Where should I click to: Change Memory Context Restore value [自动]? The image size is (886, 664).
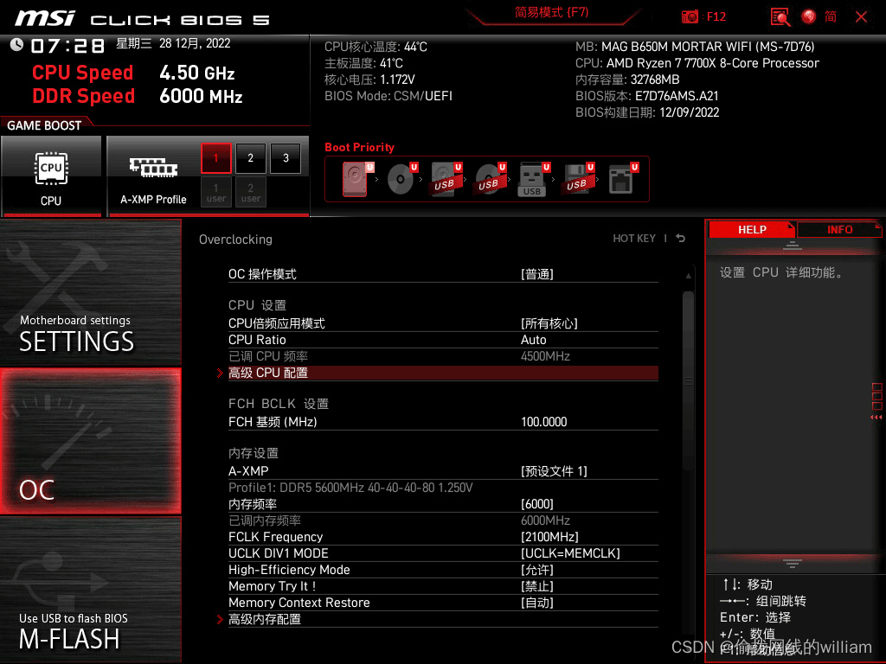(536, 603)
